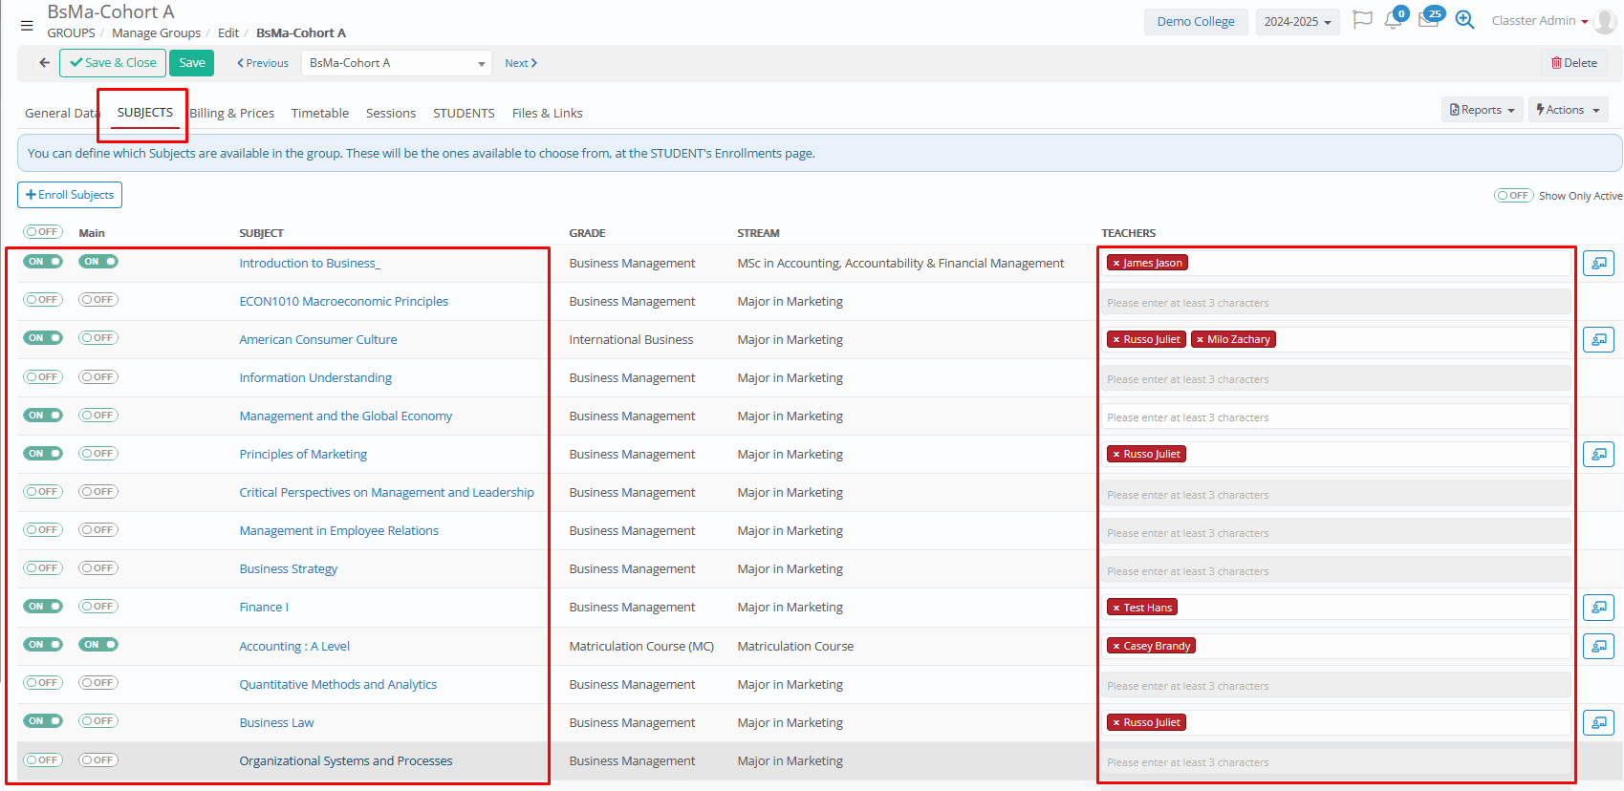
Task: Open the Billing & Prices tab
Action: click(x=232, y=113)
